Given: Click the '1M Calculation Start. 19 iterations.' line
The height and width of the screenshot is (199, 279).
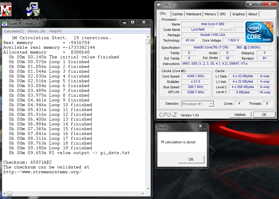Looking at the screenshot, I should tap(61, 38).
